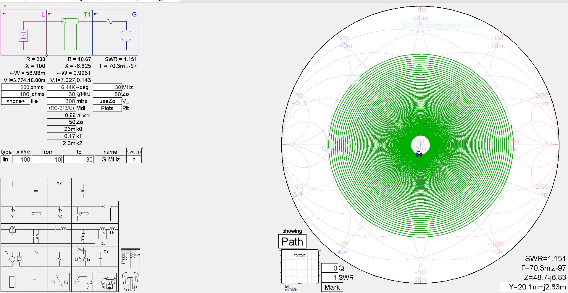This screenshot has width=568, height=293.
Task: Edit the generator 50 Zo field
Action: pyautogui.click(x=107, y=94)
